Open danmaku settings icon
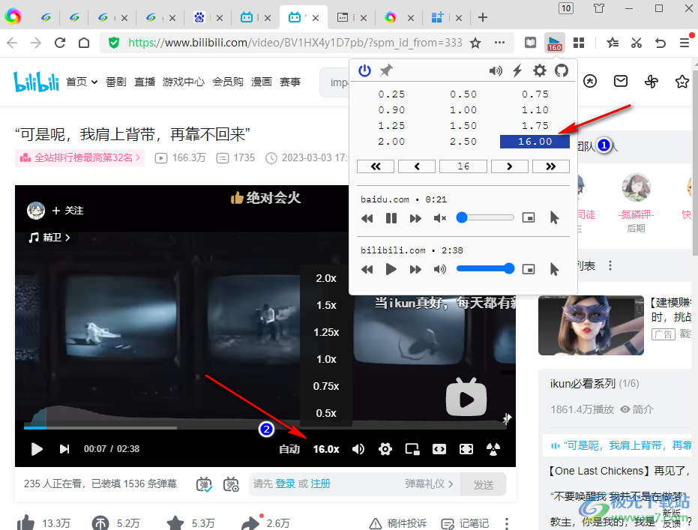The height and width of the screenshot is (530, 698). coord(231,484)
